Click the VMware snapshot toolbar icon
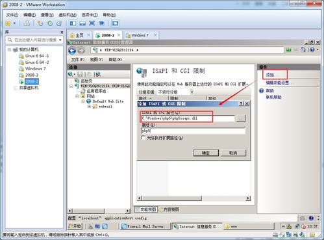324x240 pixels. 40,23
